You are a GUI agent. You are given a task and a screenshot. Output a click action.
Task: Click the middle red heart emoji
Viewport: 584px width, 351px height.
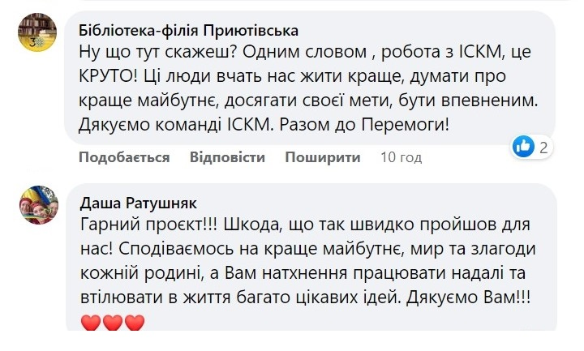[x=113, y=323]
